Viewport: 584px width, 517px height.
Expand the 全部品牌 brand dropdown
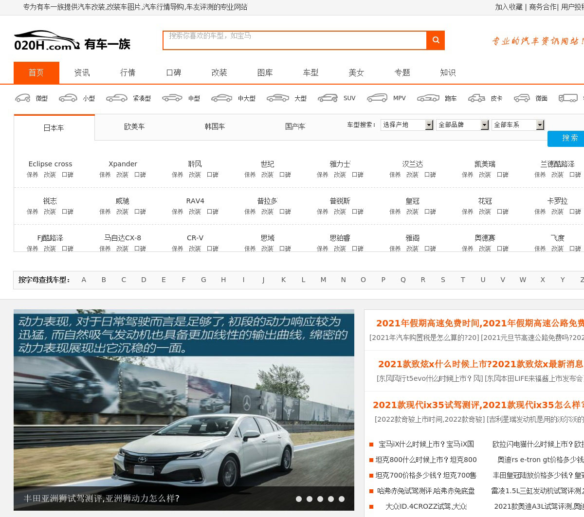coord(463,125)
